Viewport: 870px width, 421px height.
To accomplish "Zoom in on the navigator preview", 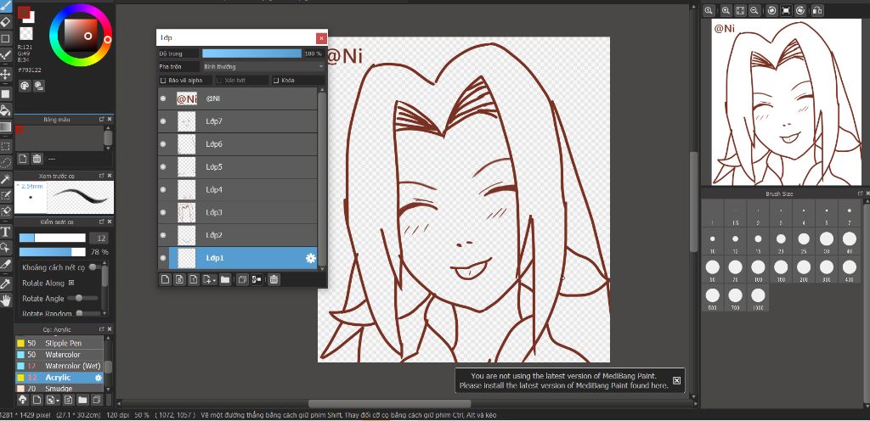I will point(726,10).
